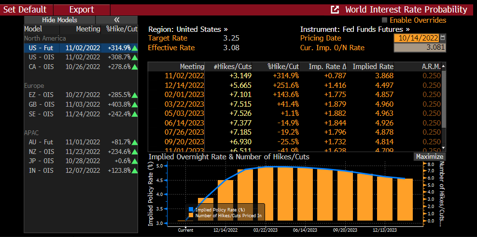Select the 05/03/2023 meeting date cell
This screenshot has height=237, width=477.
pos(184,113)
